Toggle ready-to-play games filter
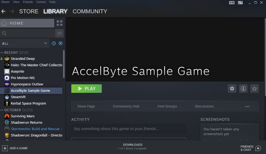The height and width of the screenshot is (154, 266). click(61, 43)
